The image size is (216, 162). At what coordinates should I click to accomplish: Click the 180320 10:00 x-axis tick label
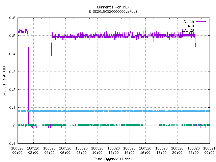pyautogui.click(x=97, y=151)
